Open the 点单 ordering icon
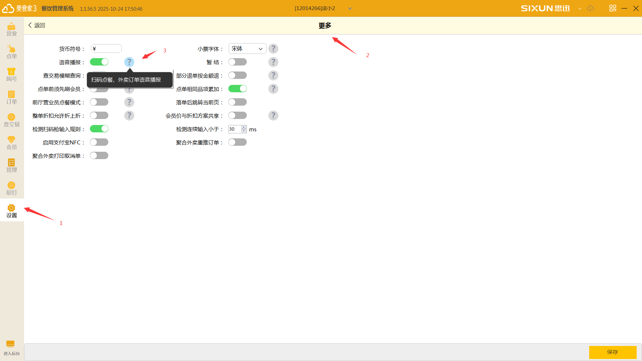The width and height of the screenshot is (642, 361). point(11,52)
